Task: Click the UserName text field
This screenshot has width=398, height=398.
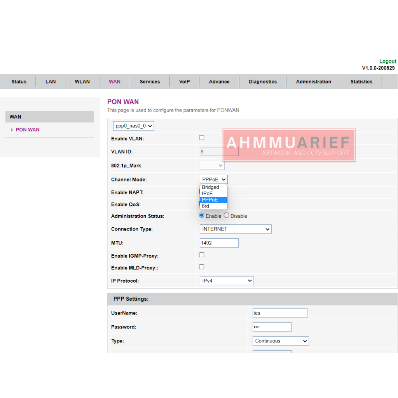Action: coord(280,313)
